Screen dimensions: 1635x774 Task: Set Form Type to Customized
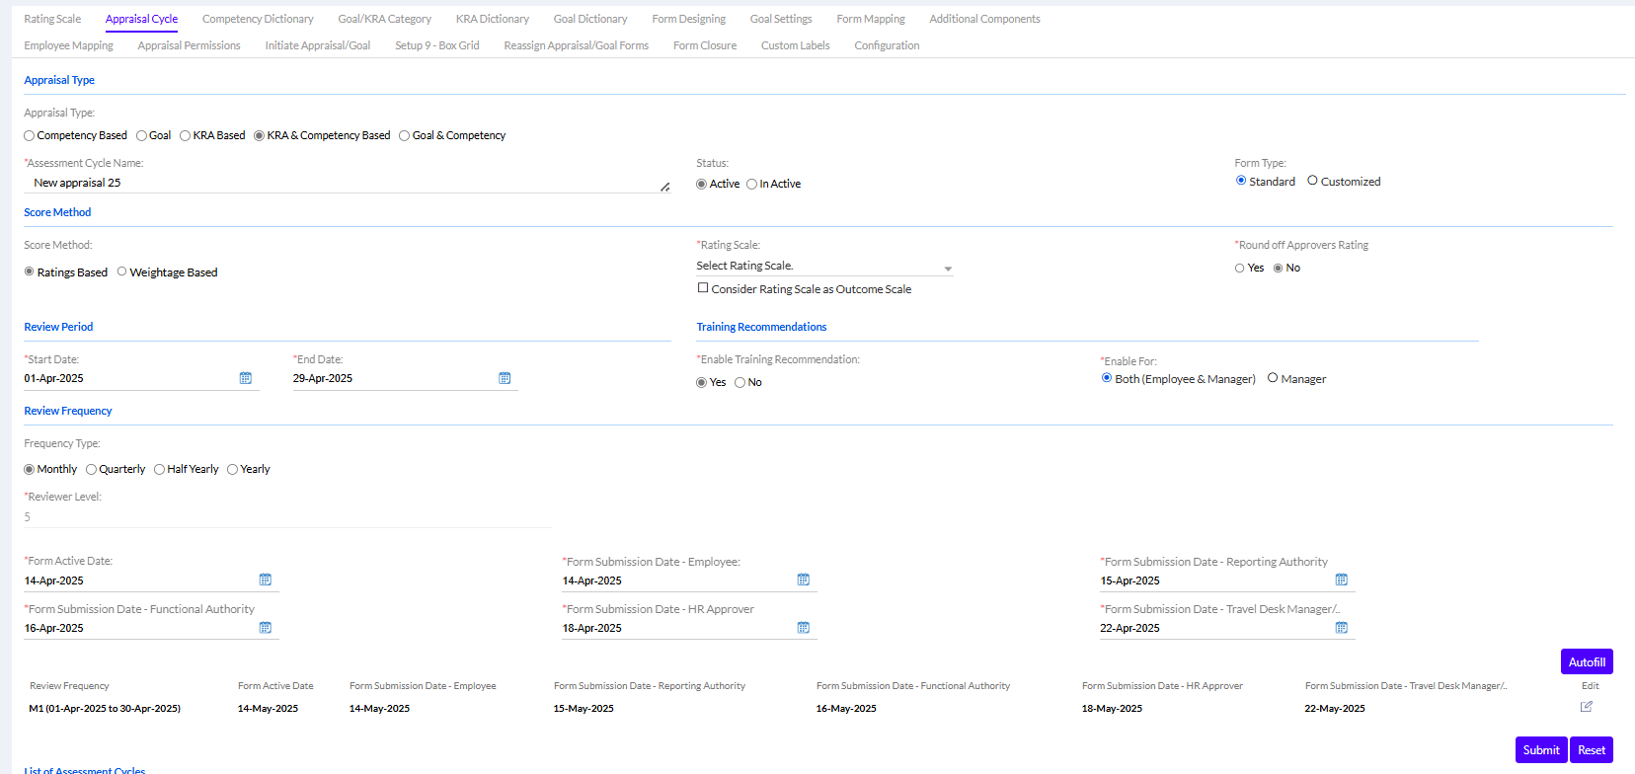click(1312, 181)
